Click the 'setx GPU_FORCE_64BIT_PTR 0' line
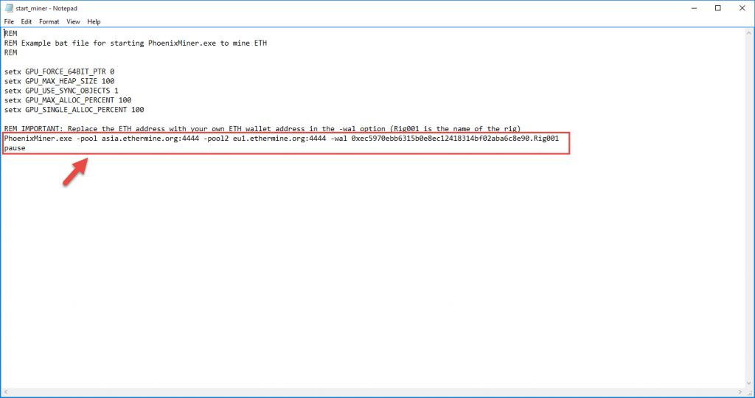The width and height of the screenshot is (755, 398). (x=59, y=71)
